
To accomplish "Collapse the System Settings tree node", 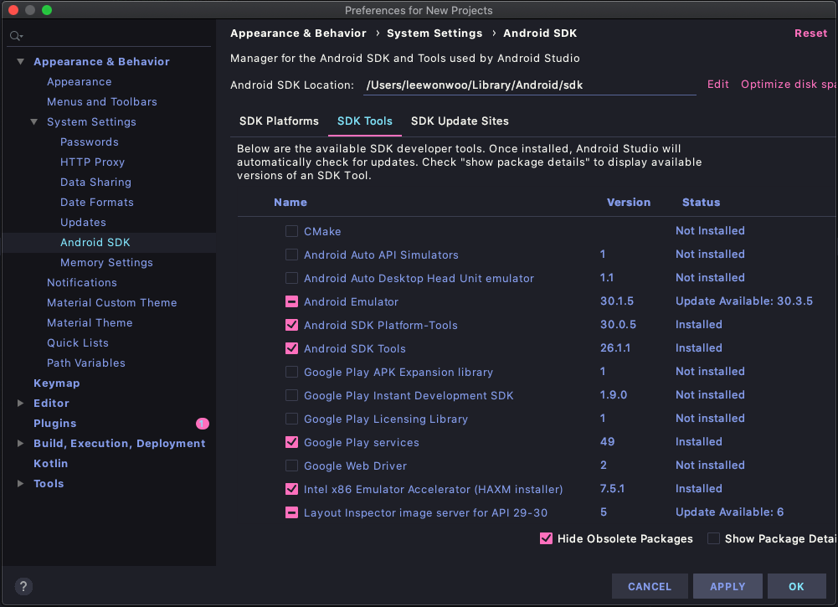I will coord(33,122).
